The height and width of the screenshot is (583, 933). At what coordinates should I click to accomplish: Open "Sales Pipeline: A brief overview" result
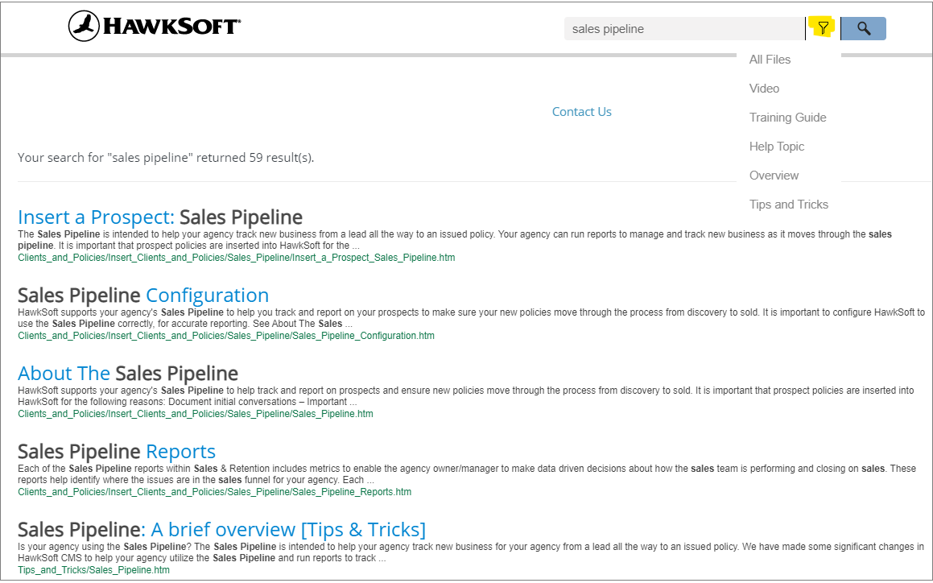(x=221, y=529)
